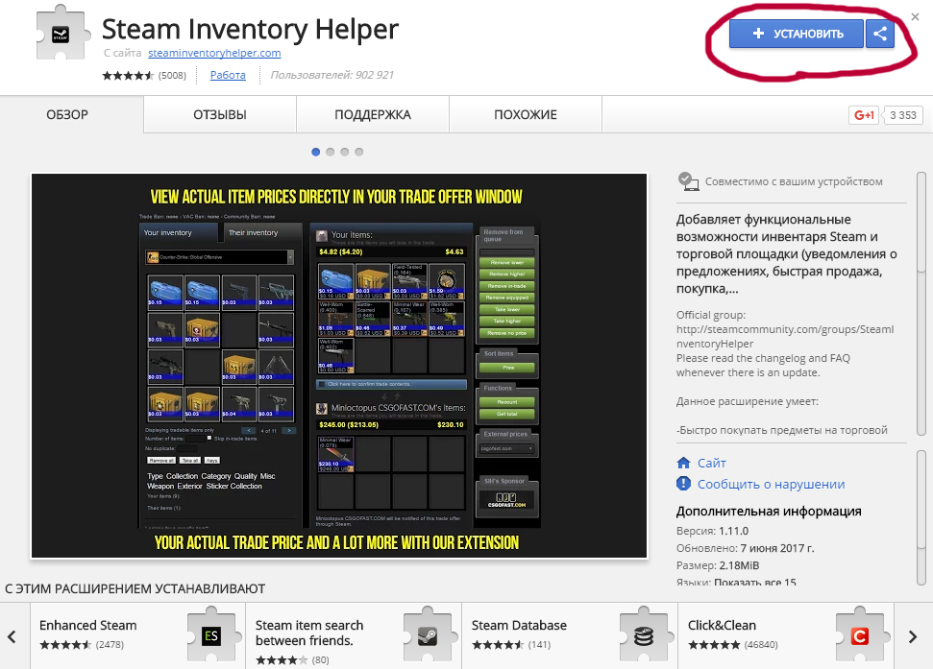This screenshot has height=669, width=933.
Task: Go to previous related extensions with left arrow
Action: 12,637
